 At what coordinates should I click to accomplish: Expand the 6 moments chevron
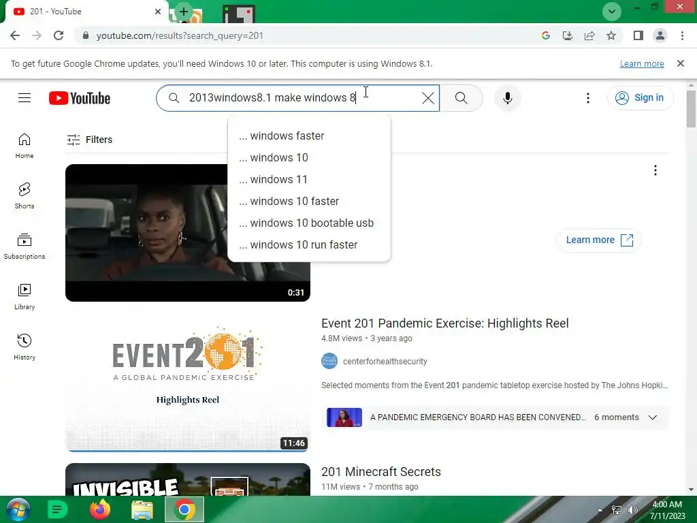coord(653,417)
